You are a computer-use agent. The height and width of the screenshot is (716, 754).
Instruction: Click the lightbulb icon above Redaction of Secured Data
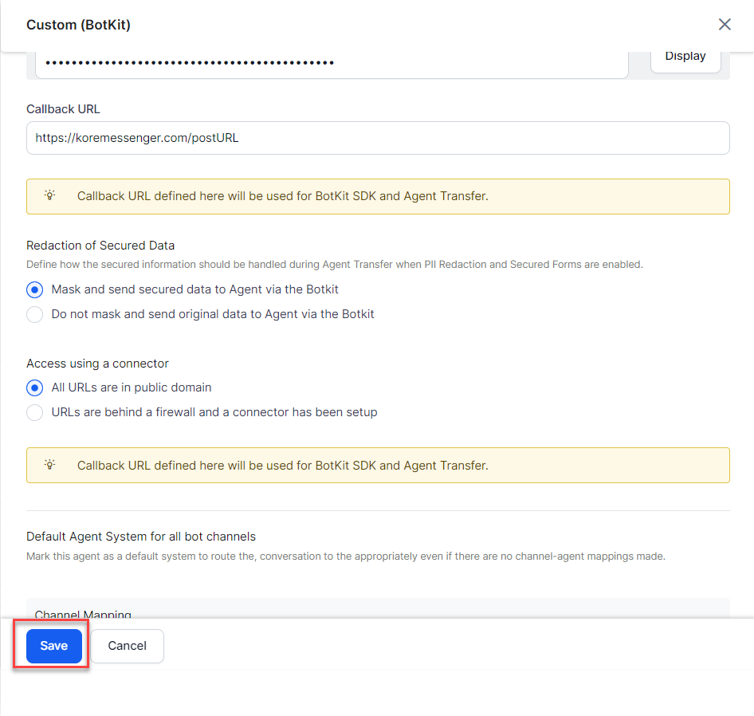tap(50, 196)
